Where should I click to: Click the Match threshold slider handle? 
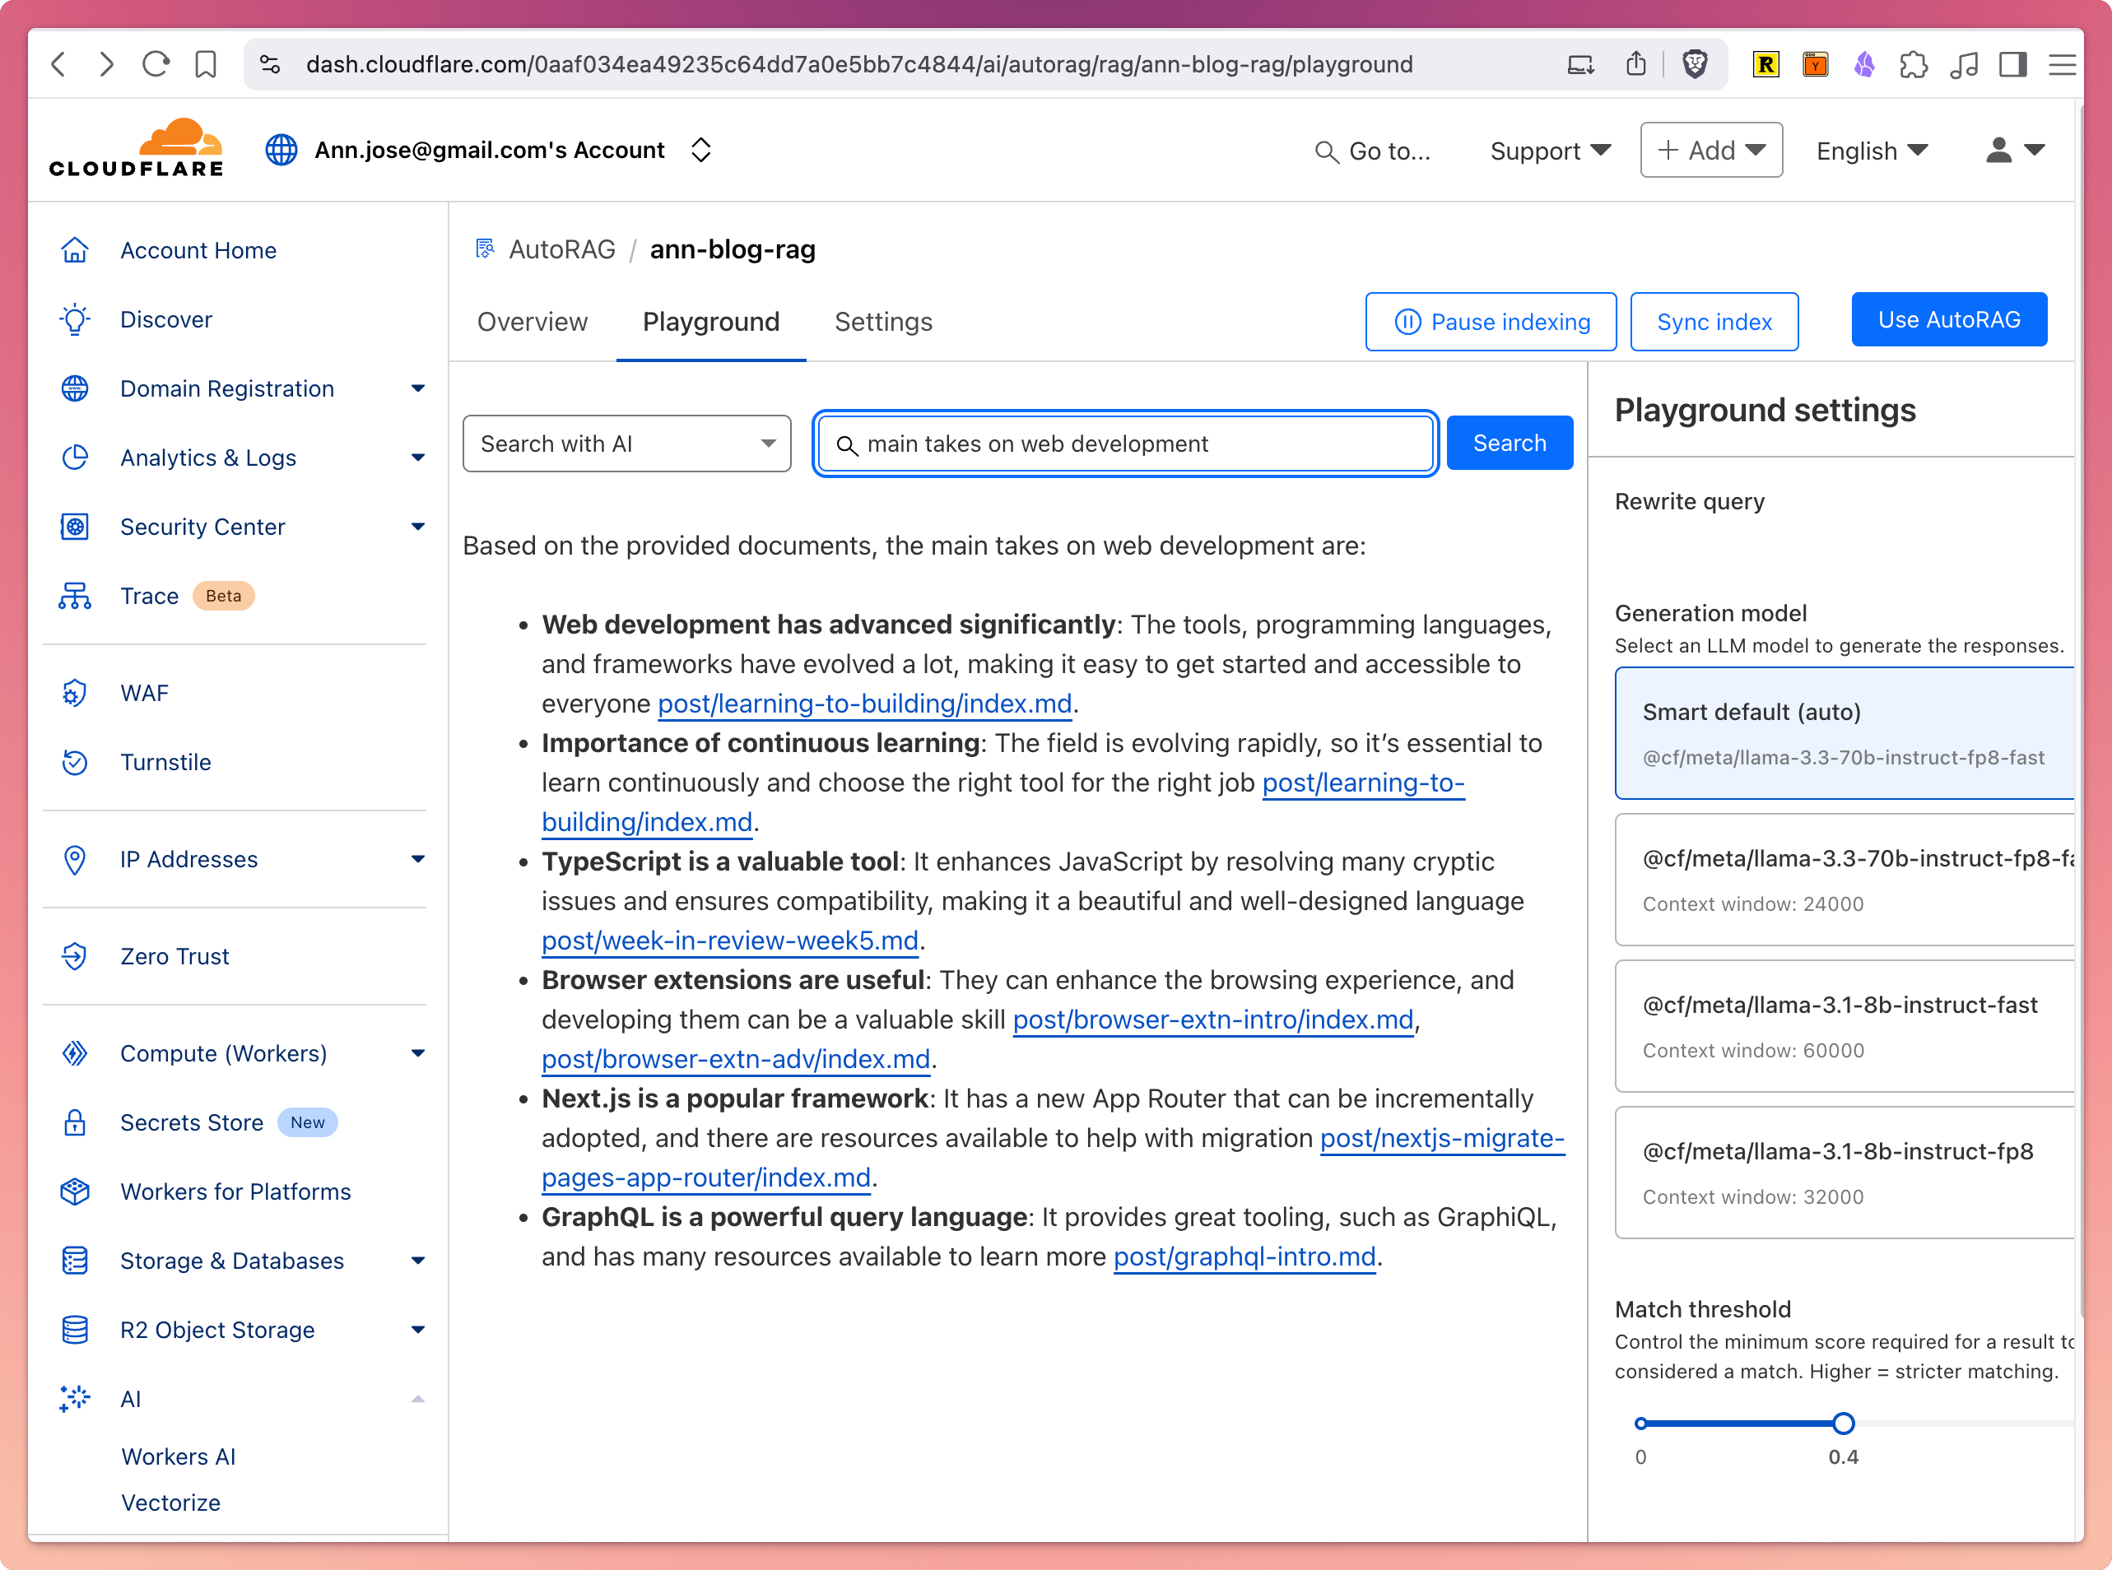[x=1843, y=1424]
